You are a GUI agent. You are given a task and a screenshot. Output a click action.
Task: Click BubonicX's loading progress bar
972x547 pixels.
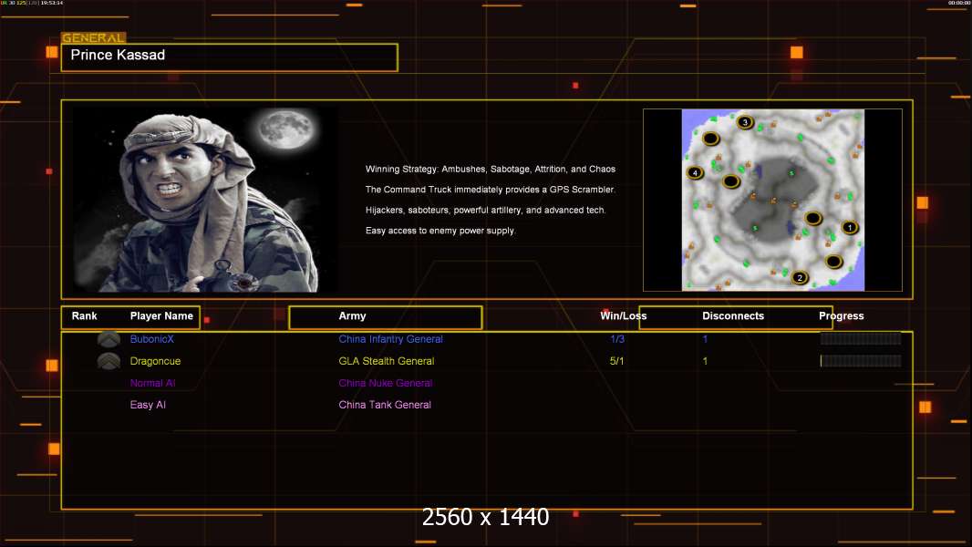[x=860, y=339]
